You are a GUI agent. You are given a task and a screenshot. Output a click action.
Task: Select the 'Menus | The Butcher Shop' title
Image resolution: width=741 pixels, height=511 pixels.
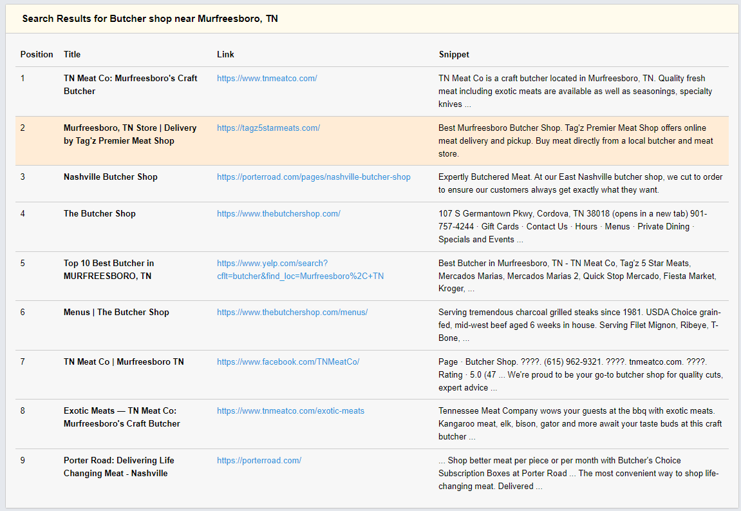point(116,313)
